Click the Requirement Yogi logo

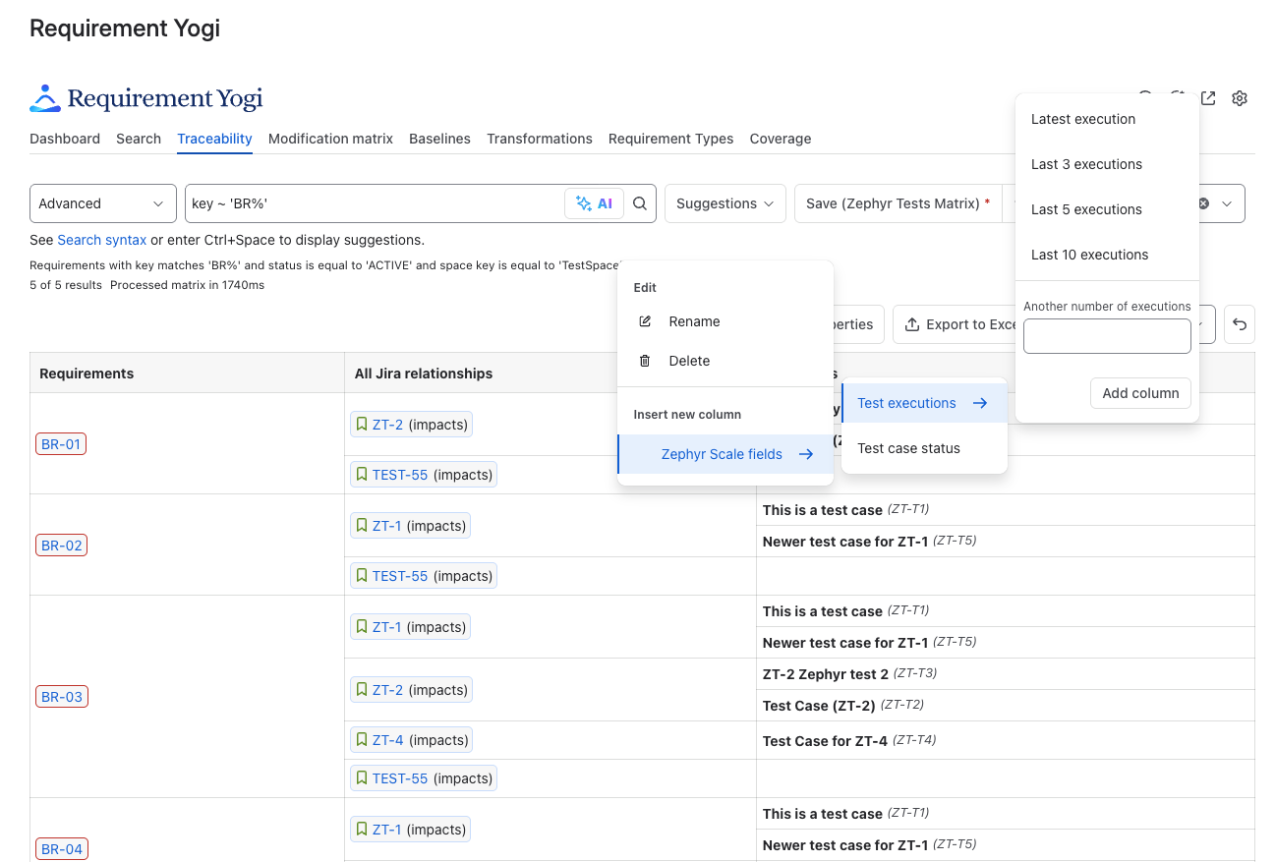click(146, 98)
